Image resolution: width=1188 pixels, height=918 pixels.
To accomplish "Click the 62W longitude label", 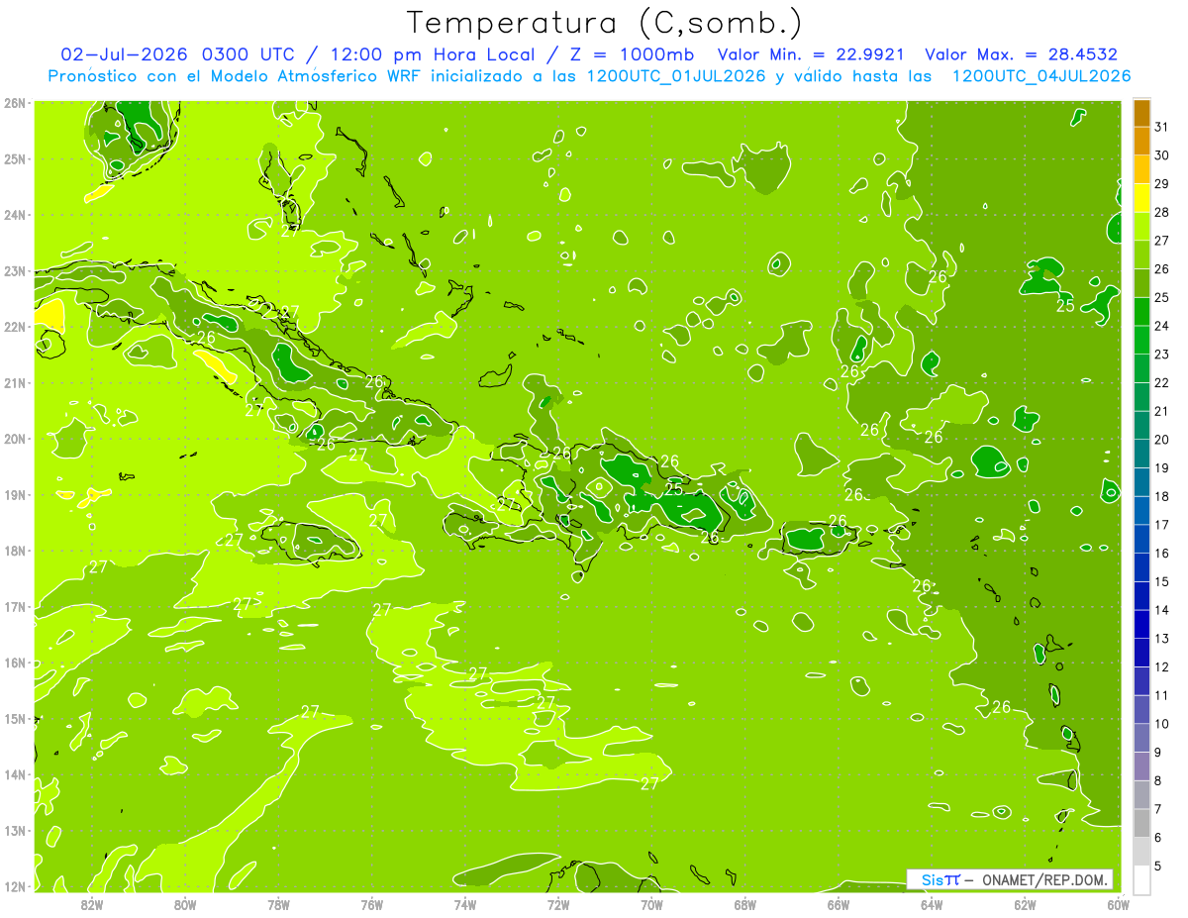I will [1025, 903].
